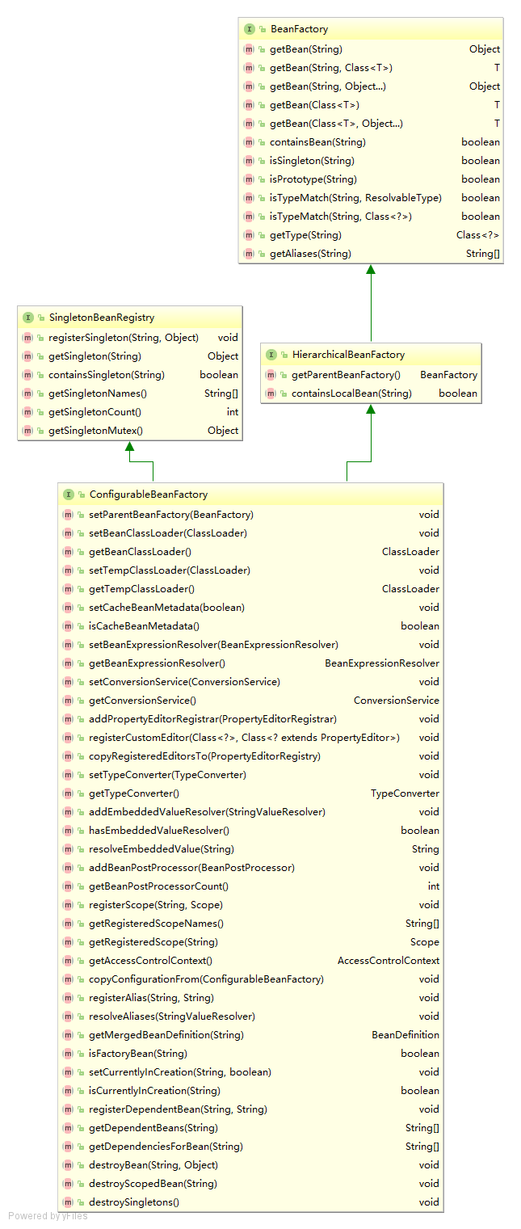
Task: Click method icon of resolveEmbeddedValue(String)
Action: click(69, 849)
